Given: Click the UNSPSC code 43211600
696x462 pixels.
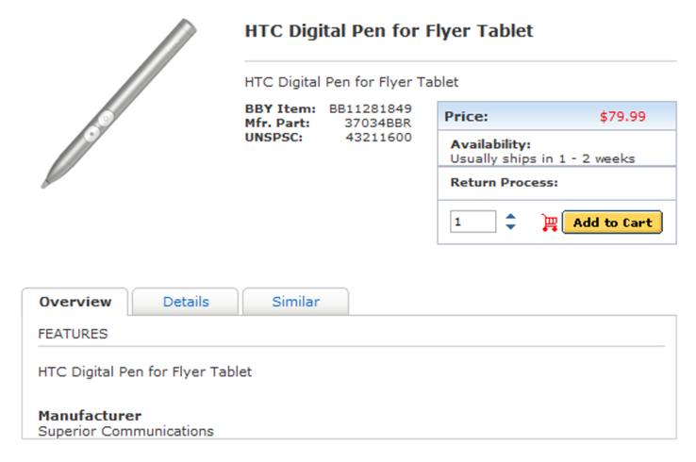Looking at the screenshot, I should click(378, 137).
